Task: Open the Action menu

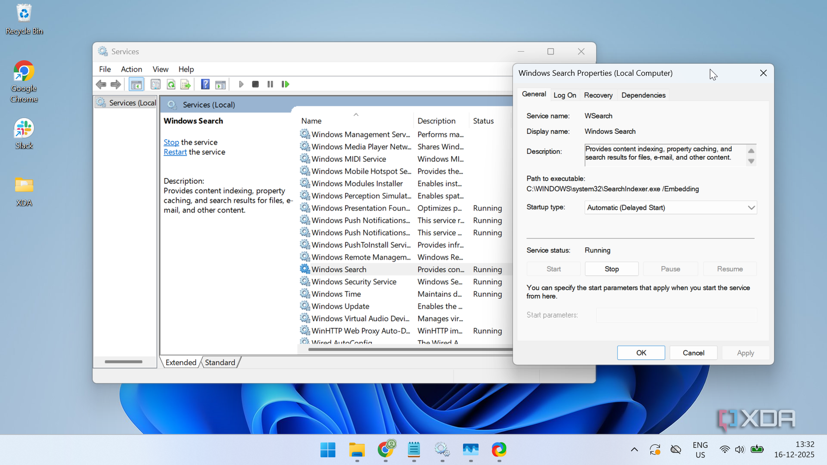Action: coord(131,69)
